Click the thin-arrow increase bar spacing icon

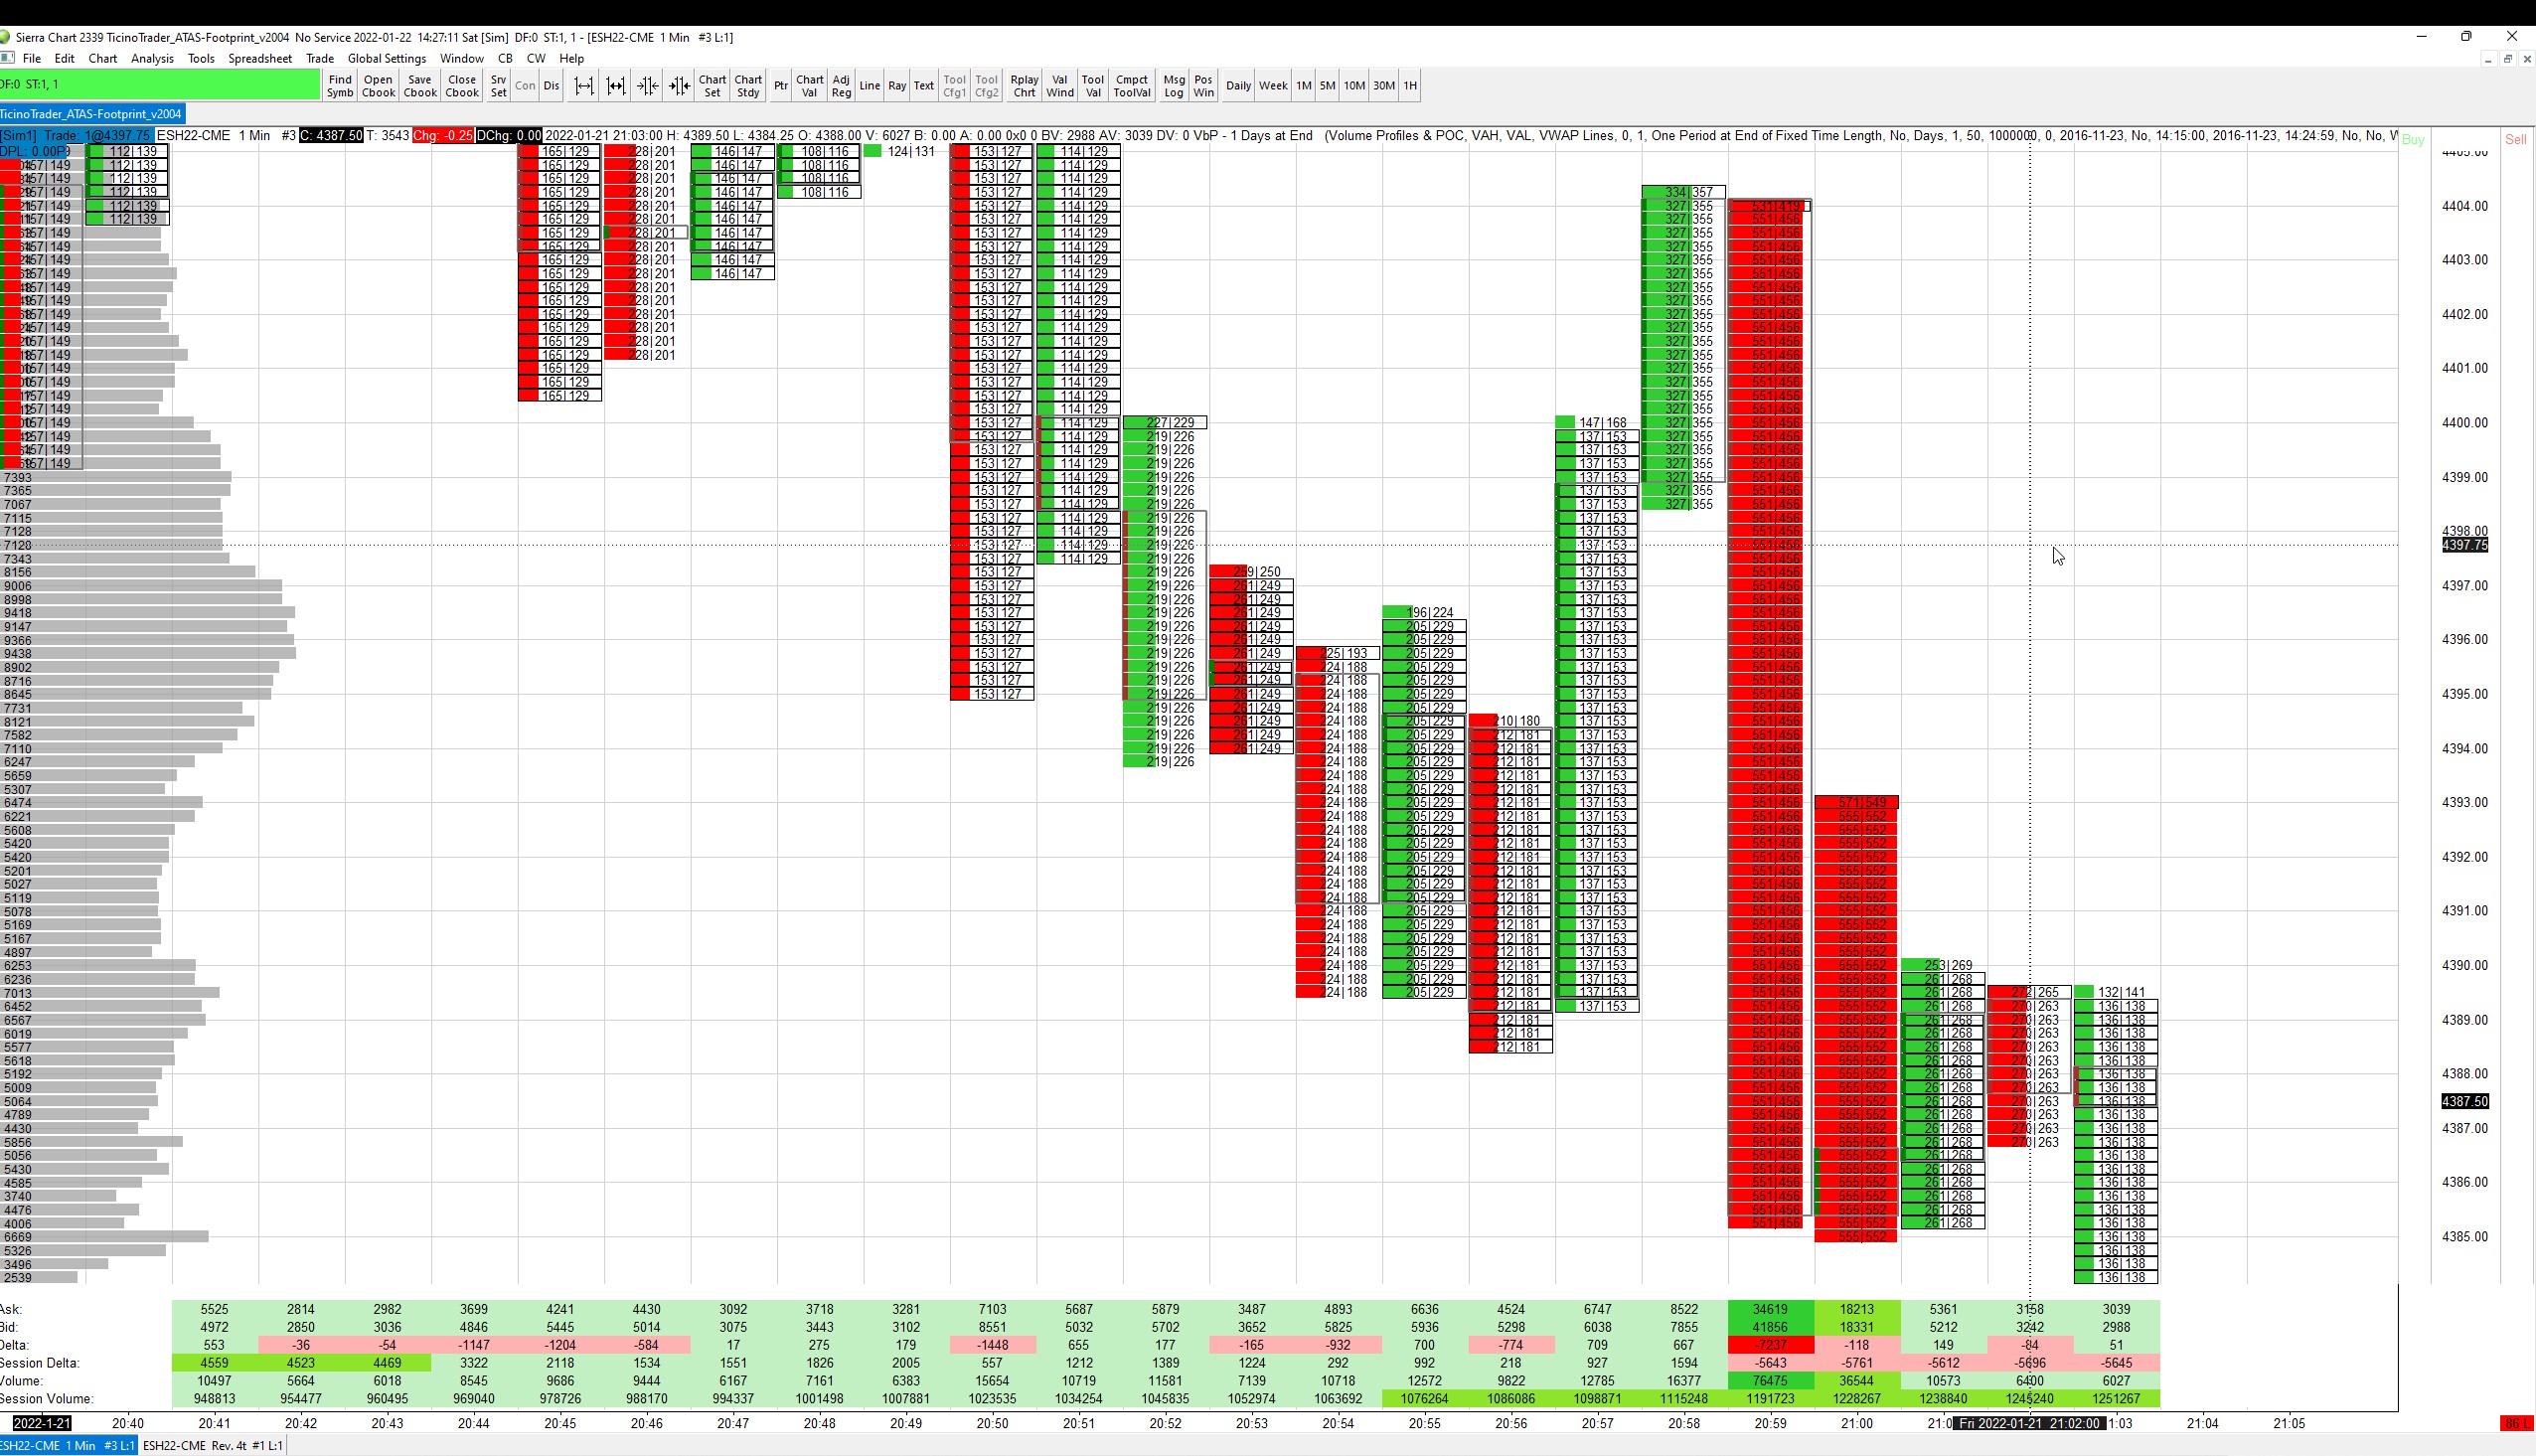583,86
